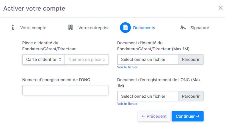
Task: Click the label Document d'enregistrement de l'ONG (Max 1M)
Action: [x=159, y=83]
